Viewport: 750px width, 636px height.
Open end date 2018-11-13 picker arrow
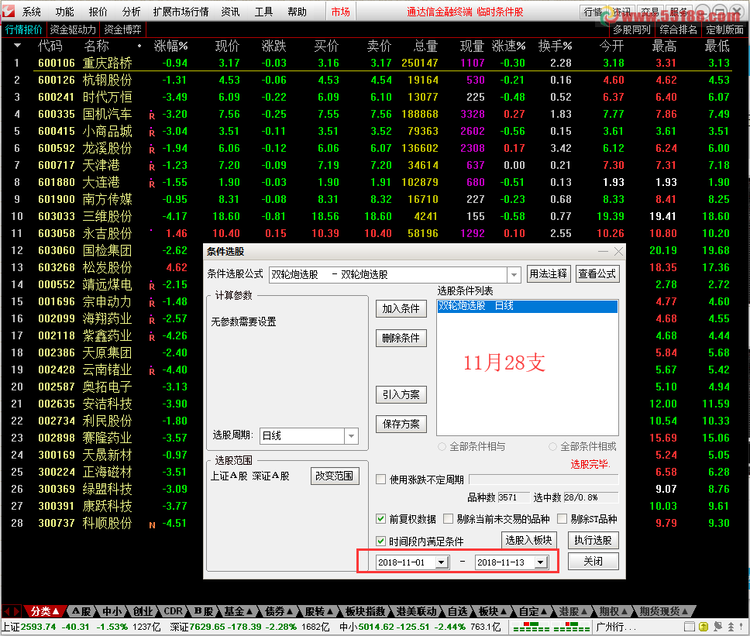(x=541, y=562)
